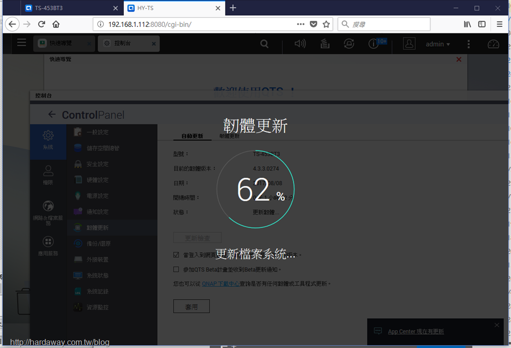
Task: Open the QNAP 下載中心 link
Action: (221, 284)
